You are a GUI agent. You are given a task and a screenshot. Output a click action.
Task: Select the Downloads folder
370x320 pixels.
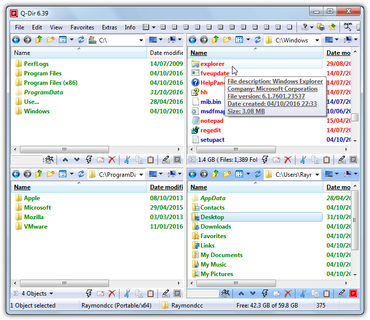coord(215,227)
